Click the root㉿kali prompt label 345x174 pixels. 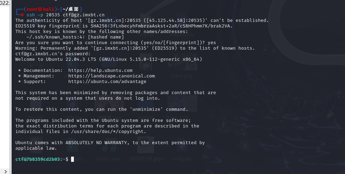40,9
